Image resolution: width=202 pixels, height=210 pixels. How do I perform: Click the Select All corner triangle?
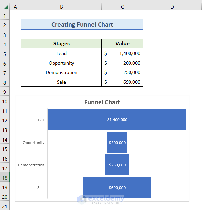pos(6,7)
